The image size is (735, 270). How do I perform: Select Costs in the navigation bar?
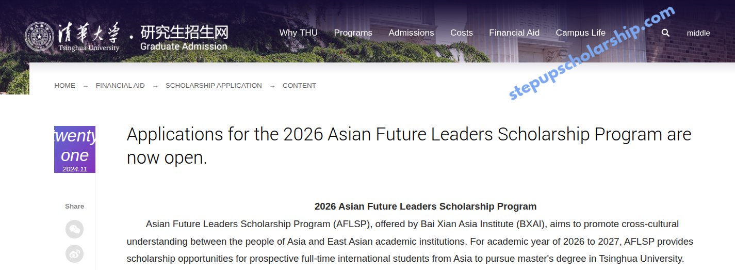pyautogui.click(x=461, y=33)
